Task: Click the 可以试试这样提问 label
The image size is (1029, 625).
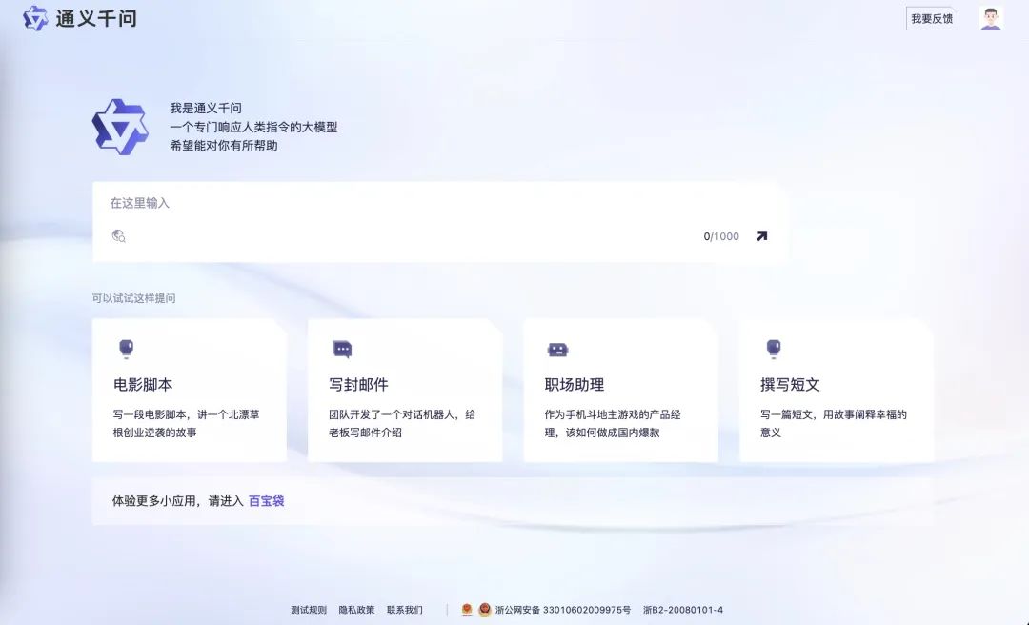Action: 134,298
